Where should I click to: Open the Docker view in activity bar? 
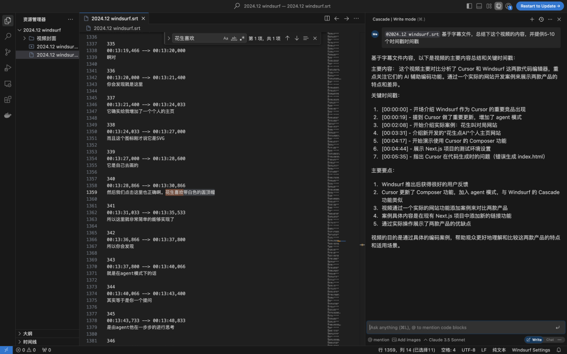(x=8, y=115)
